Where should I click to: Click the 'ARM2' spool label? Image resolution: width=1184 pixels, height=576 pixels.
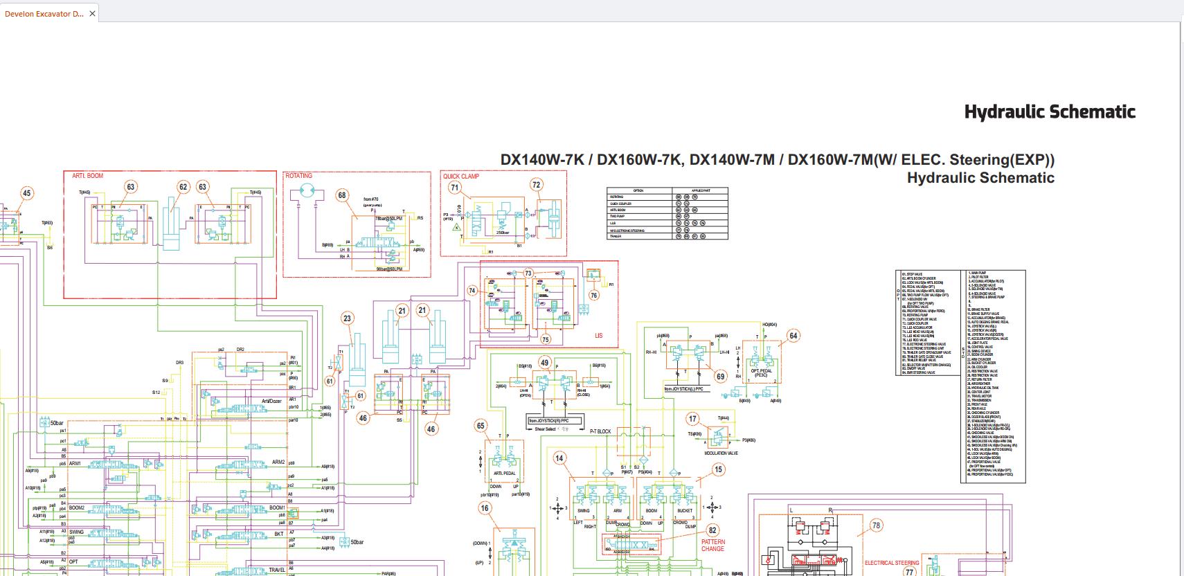tap(278, 462)
